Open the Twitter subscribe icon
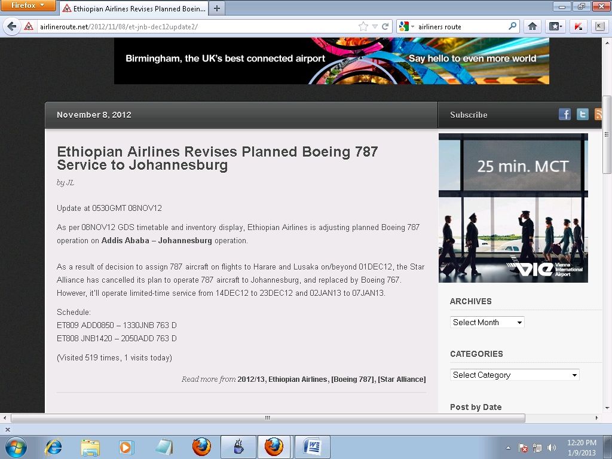612x459 pixels. point(583,114)
